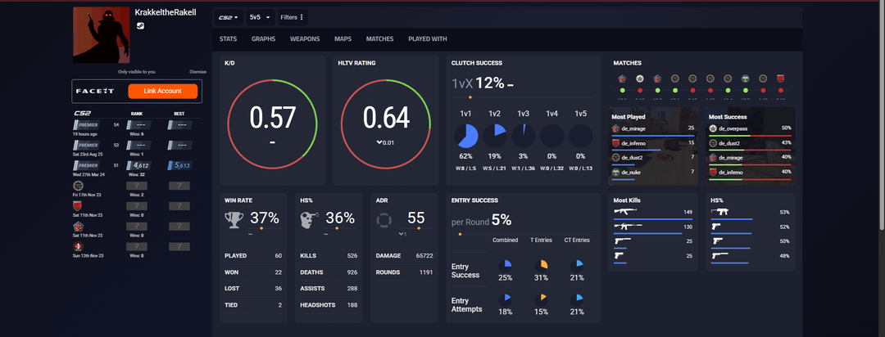885x337 pixels.
Task: Dismiss the FACEIT link notice
Action: (x=197, y=72)
